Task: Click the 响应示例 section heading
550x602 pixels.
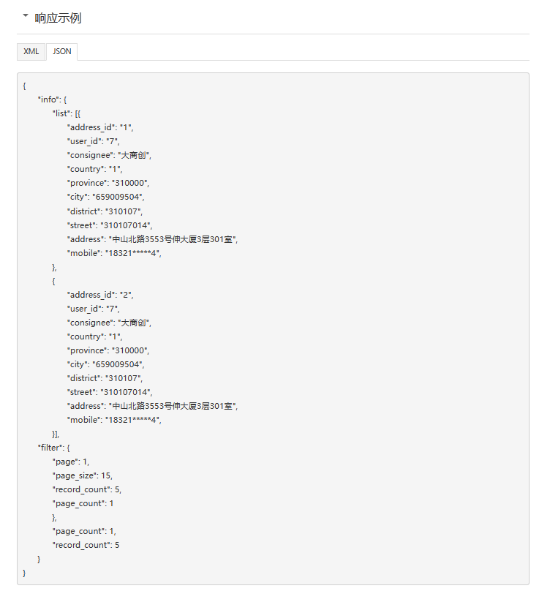Action: pos(58,18)
